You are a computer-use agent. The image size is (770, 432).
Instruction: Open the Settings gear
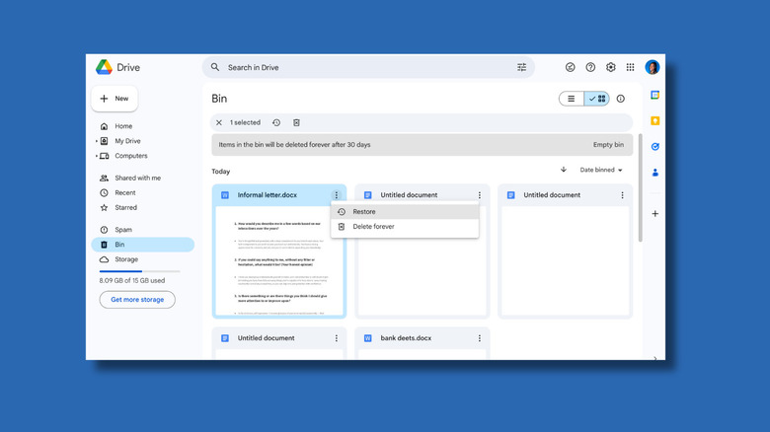point(610,68)
